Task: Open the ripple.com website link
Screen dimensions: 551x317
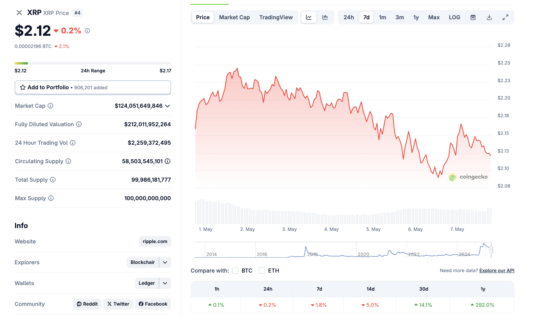Action: [155, 241]
